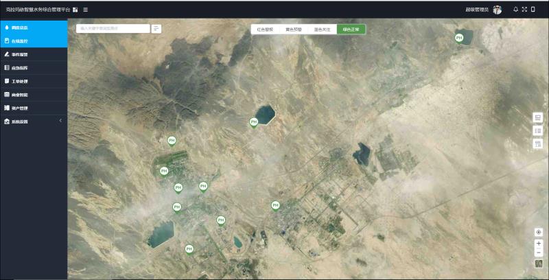Open the filter list button beside search box
The height and width of the screenshot is (280, 549).
156,29
